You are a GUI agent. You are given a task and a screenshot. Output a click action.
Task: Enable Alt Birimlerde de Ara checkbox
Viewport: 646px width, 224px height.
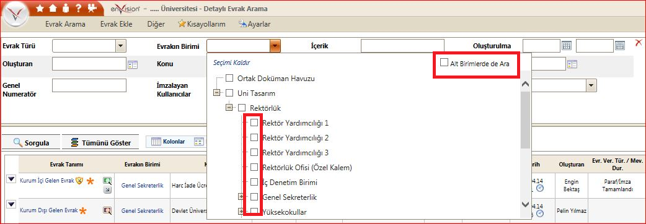point(444,62)
